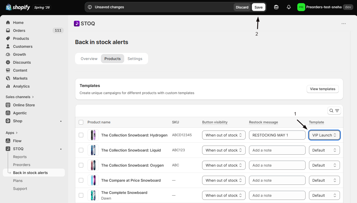Click Liquid row Add a note field

[277, 150]
